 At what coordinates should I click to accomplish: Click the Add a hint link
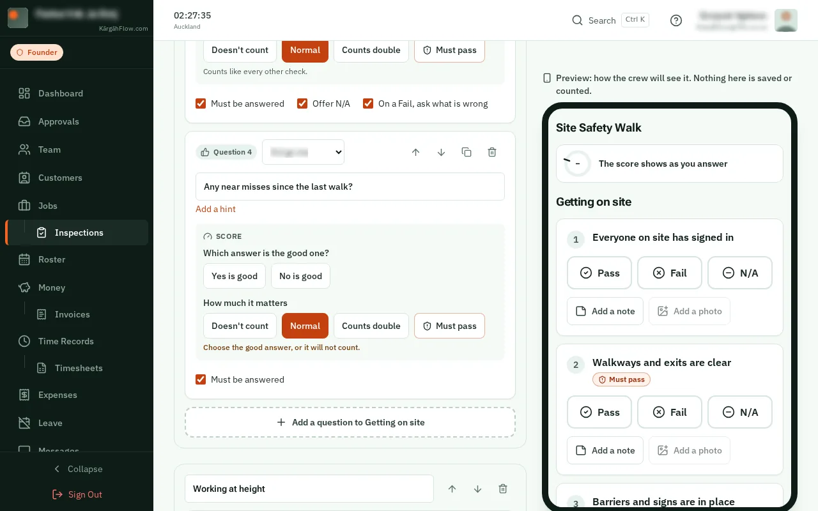[215, 209]
